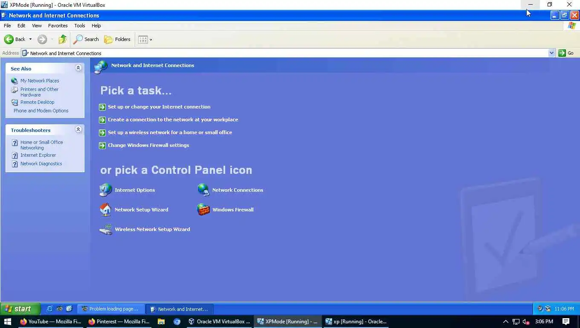Screen dimensions: 580x328
Task: Open the host network tray icon
Action: [516, 322]
